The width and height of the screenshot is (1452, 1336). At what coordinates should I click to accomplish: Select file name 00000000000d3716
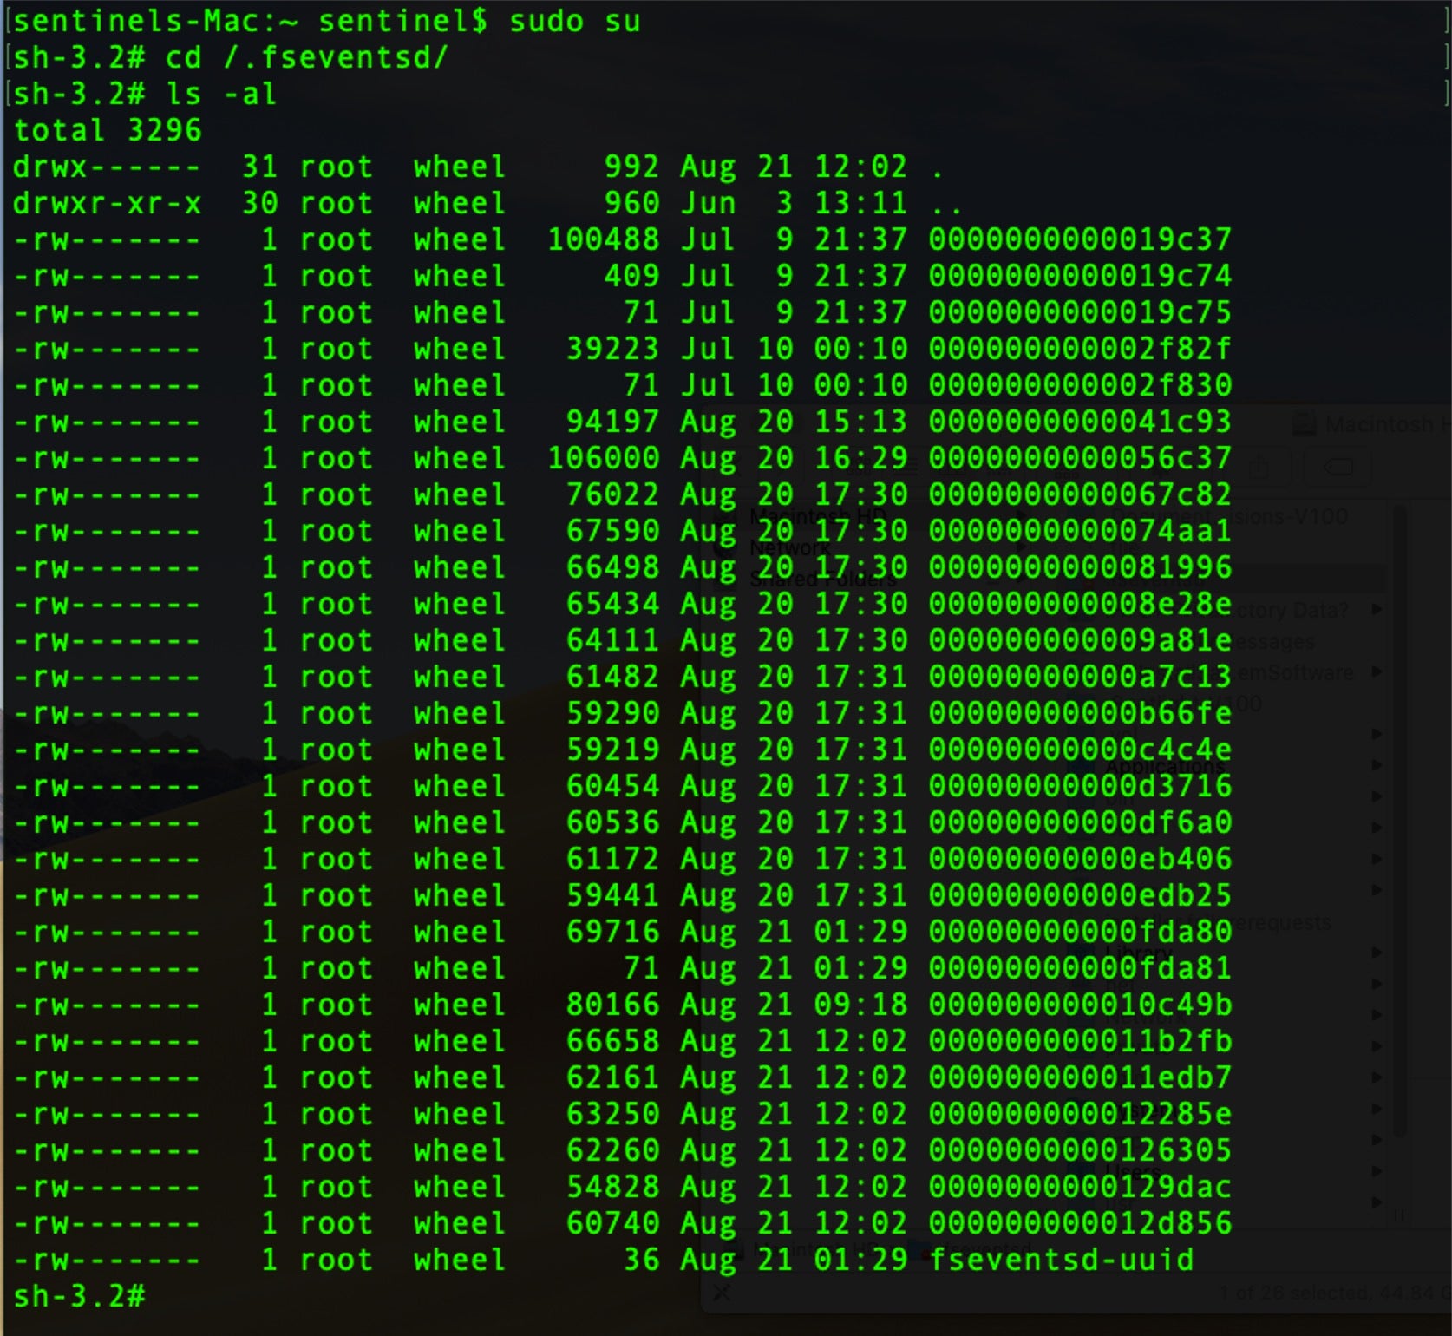tap(1080, 786)
